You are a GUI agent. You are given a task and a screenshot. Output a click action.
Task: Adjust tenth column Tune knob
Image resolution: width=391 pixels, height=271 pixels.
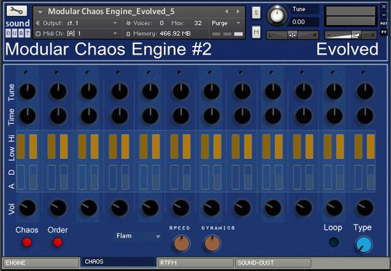pos(304,91)
